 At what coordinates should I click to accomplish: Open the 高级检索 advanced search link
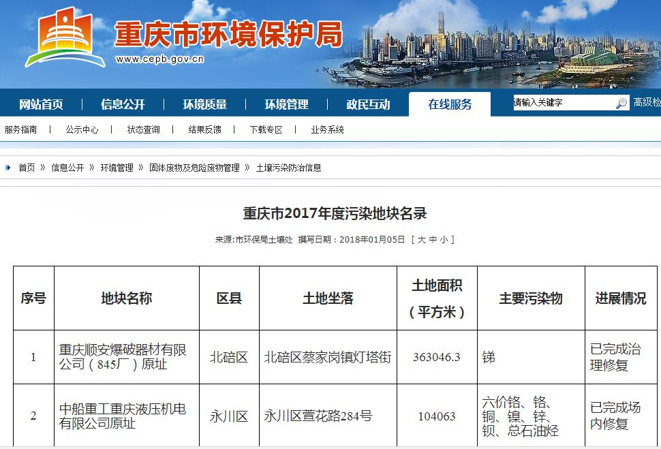click(647, 102)
